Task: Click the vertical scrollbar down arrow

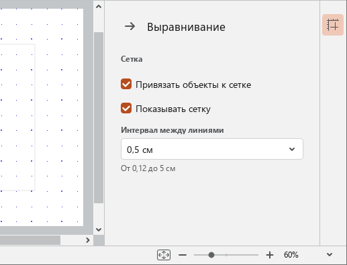Action: coord(99,229)
